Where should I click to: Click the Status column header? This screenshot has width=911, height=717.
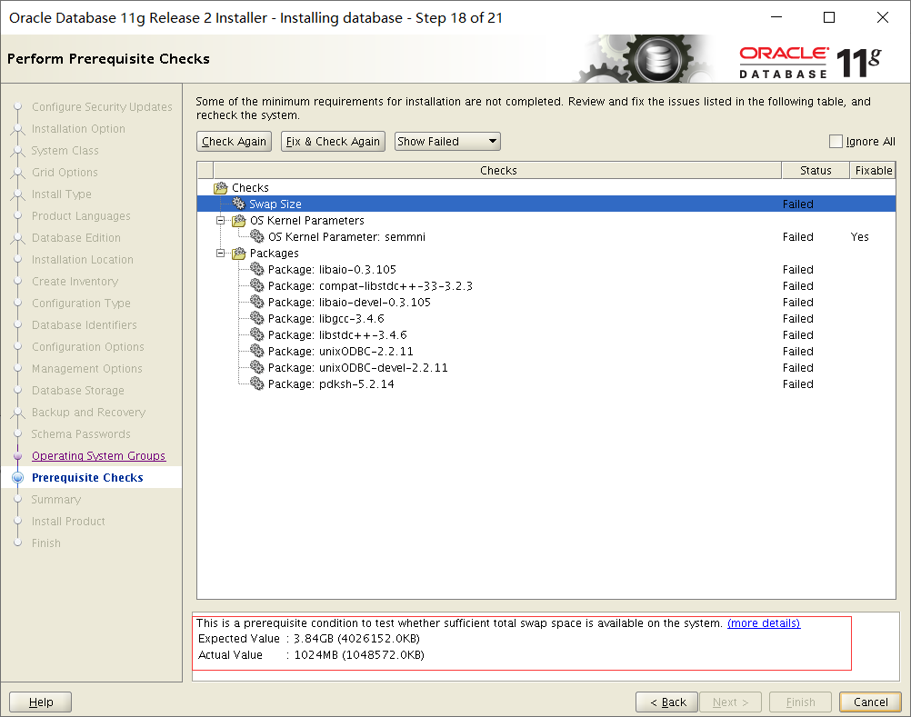(x=816, y=170)
